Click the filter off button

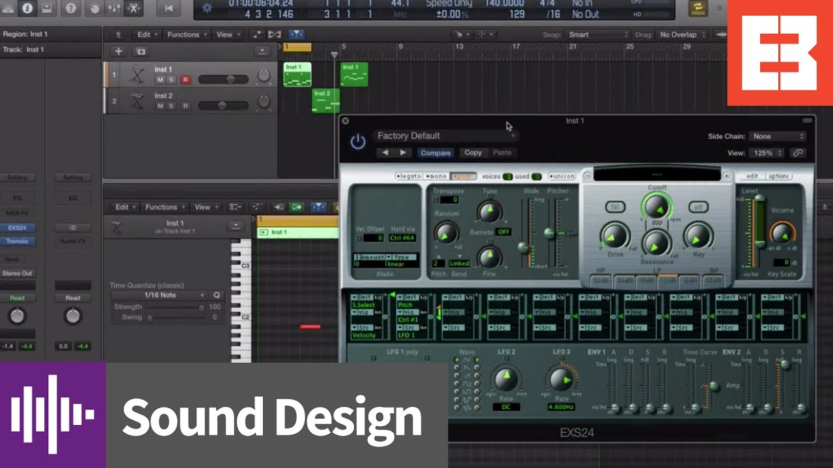698,207
